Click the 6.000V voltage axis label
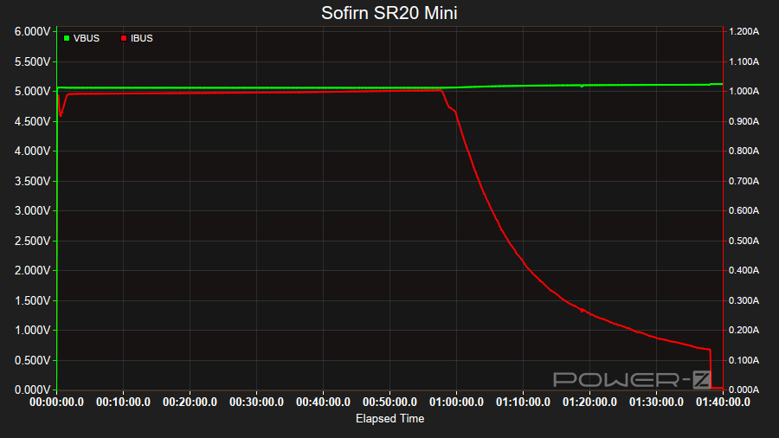 tap(32, 32)
